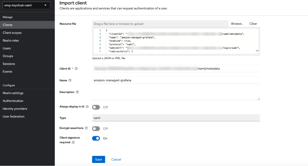
Task: Clear the uploaded resource file
Action: coord(253,24)
